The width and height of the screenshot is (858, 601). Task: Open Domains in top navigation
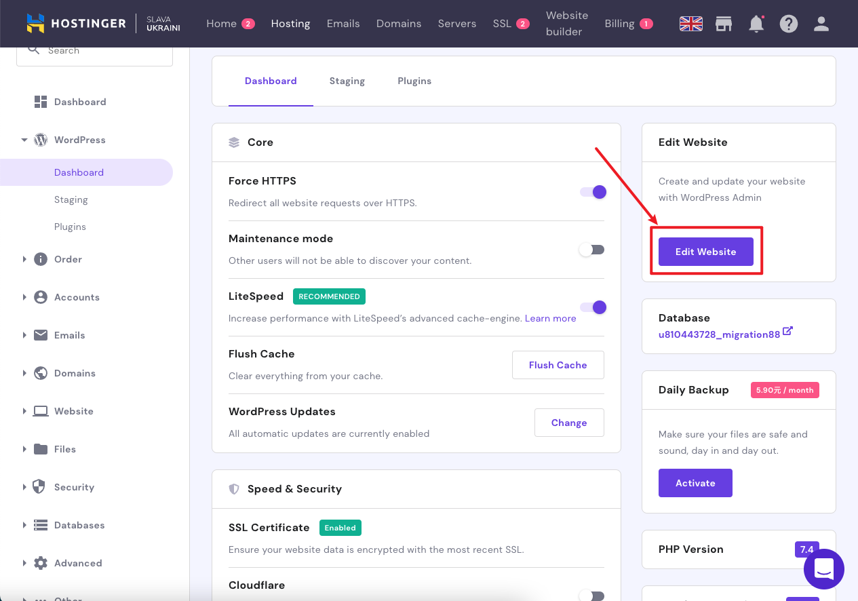click(x=399, y=24)
